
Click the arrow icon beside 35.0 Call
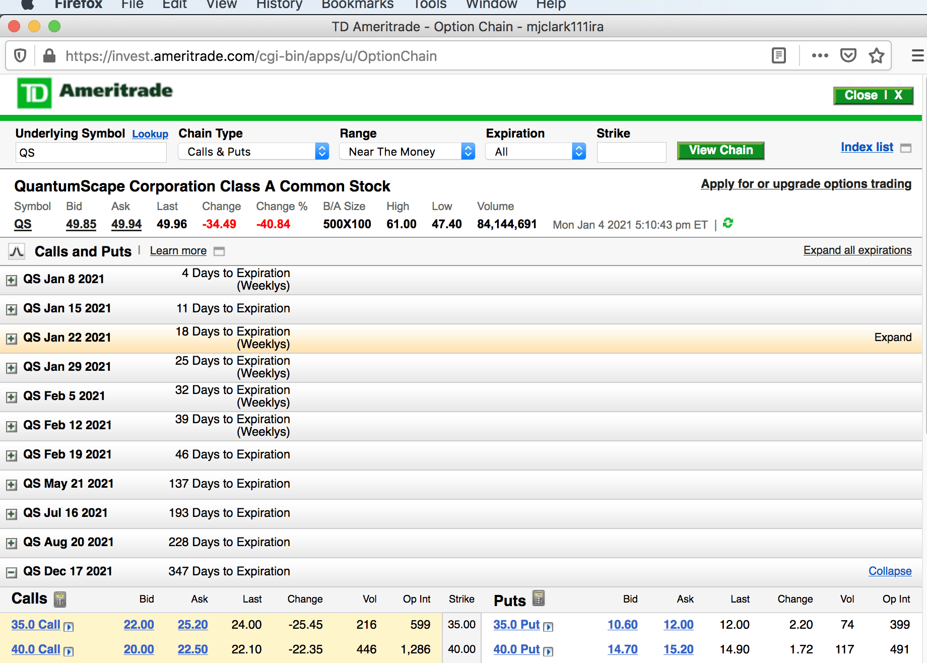(69, 627)
